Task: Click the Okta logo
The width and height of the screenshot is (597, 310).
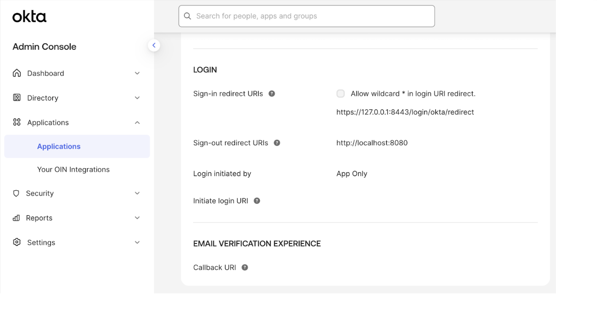Action: pos(29,17)
